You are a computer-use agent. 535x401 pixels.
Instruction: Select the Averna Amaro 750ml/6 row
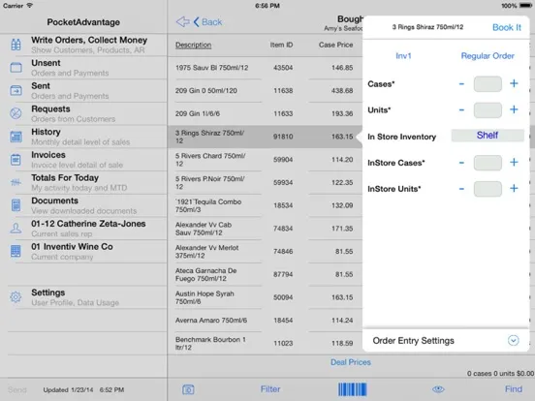pyautogui.click(x=265, y=321)
